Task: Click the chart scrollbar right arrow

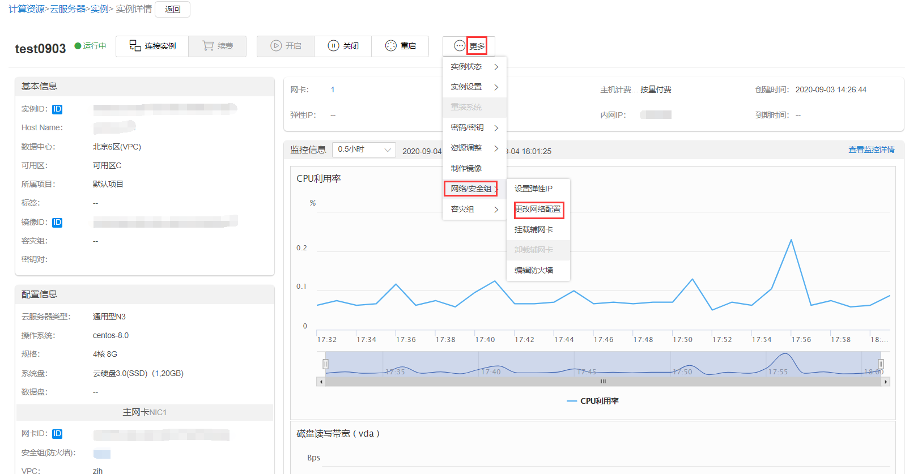Action: click(885, 382)
